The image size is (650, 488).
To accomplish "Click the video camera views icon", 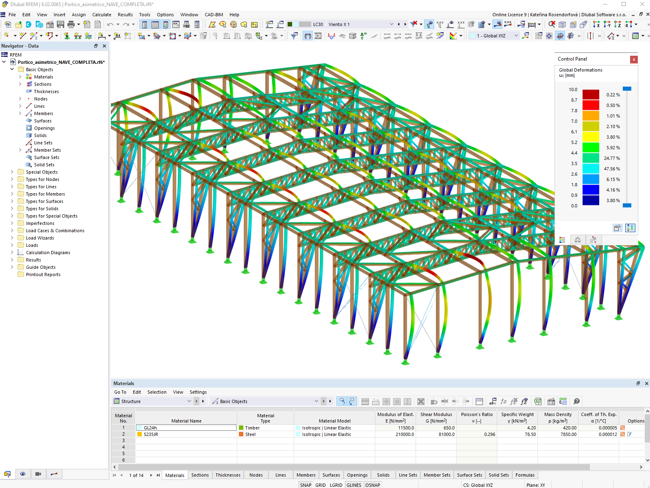I will 38,474.
